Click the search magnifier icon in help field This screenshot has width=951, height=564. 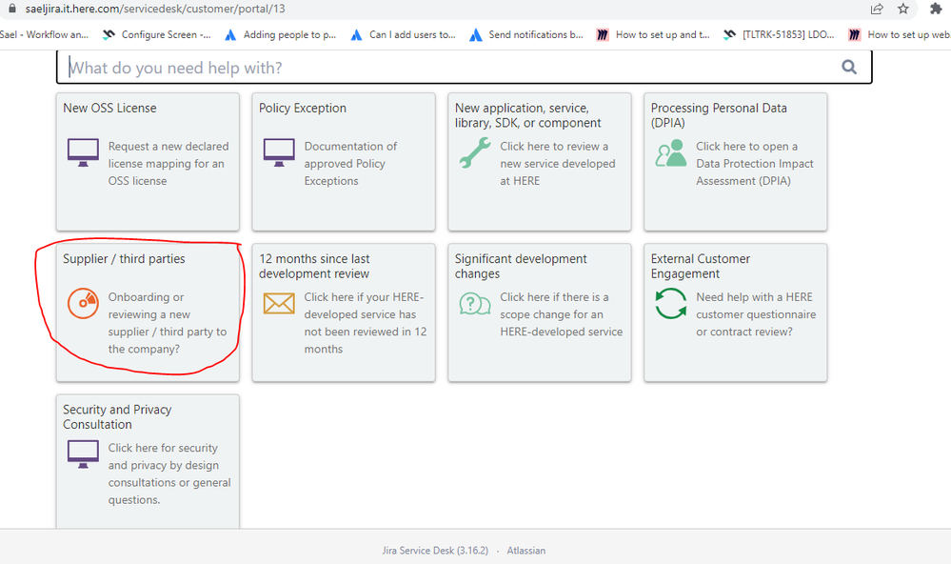tap(849, 67)
